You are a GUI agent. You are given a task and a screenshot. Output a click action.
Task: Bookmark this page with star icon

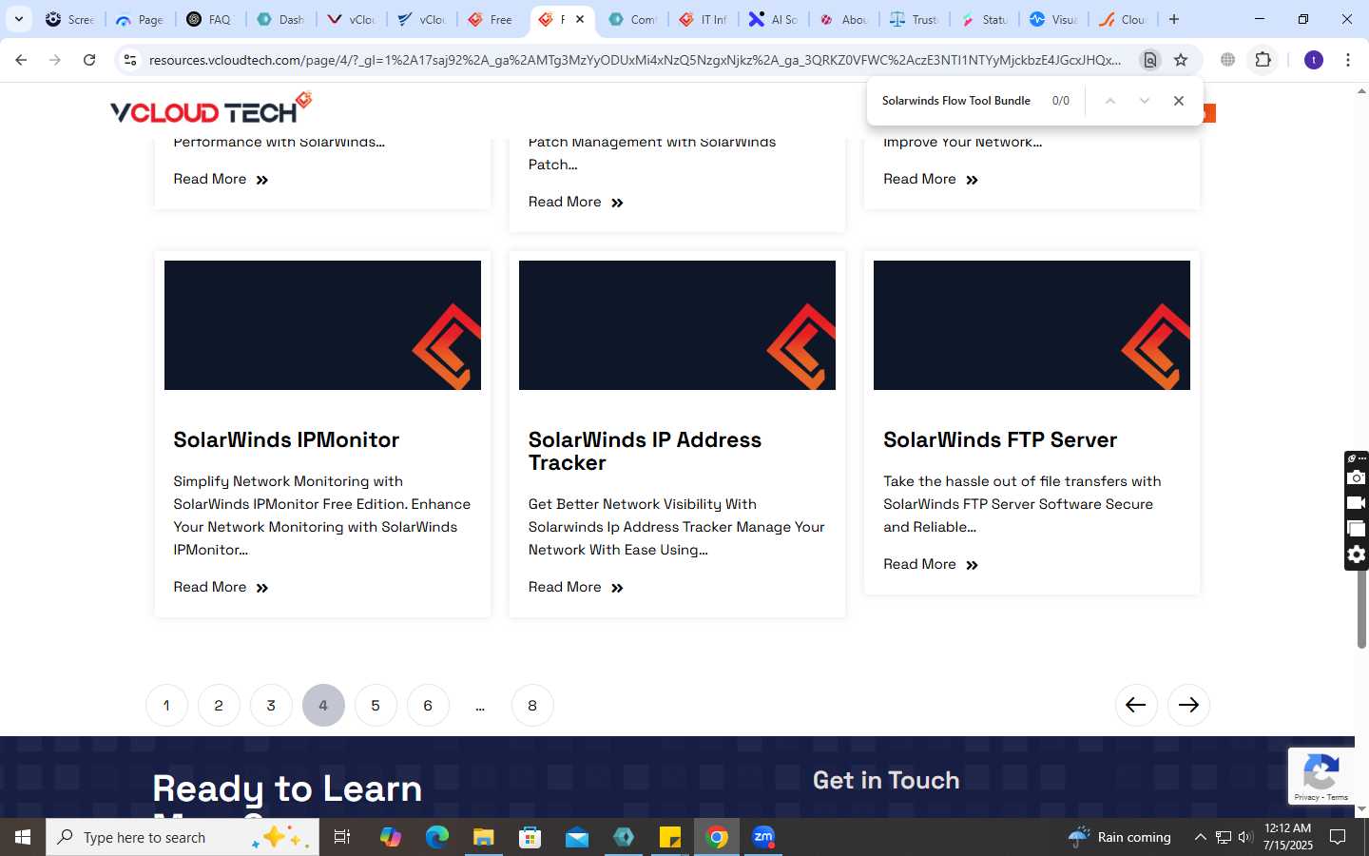[1181, 60]
